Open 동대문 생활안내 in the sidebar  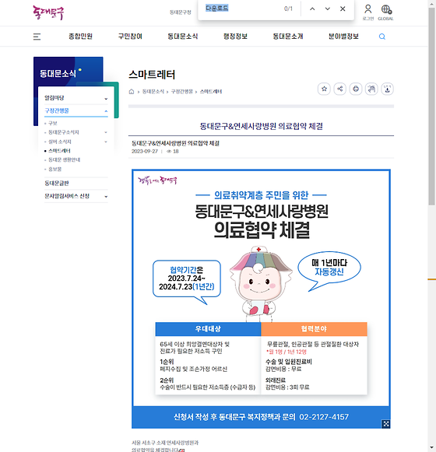(65, 159)
